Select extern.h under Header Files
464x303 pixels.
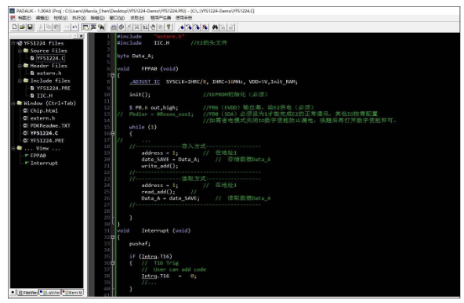pyautogui.click(x=49, y=74)
